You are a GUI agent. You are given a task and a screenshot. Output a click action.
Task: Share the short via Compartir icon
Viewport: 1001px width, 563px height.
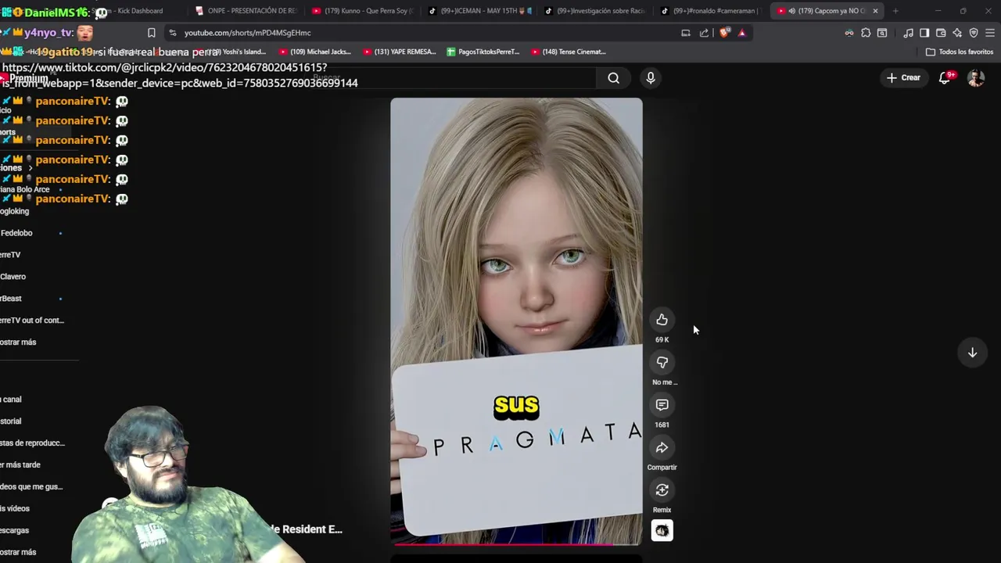point(662,447)
